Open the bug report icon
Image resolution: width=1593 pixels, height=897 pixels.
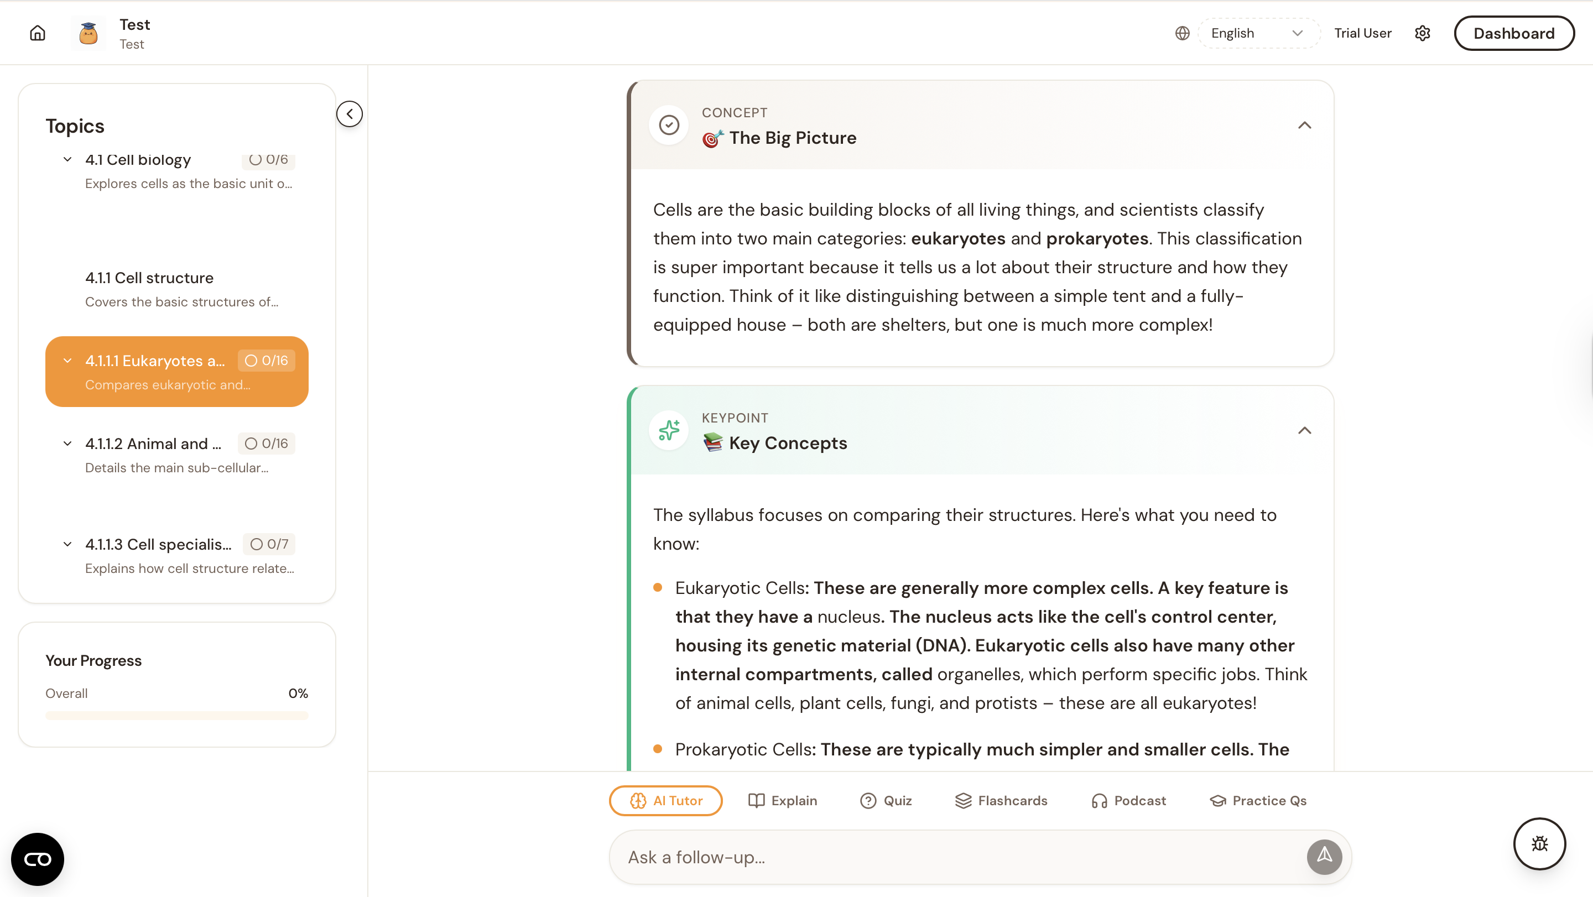click(x=1539, y=843)
